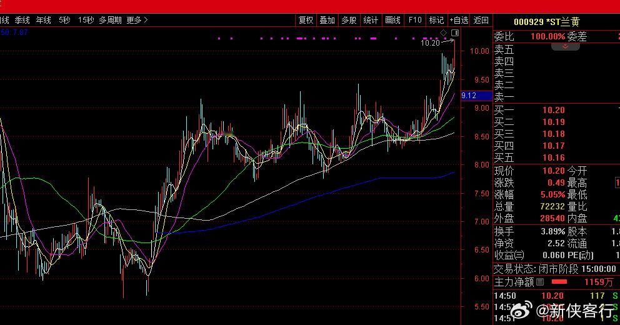Click the 股本 label

point(577,232)
